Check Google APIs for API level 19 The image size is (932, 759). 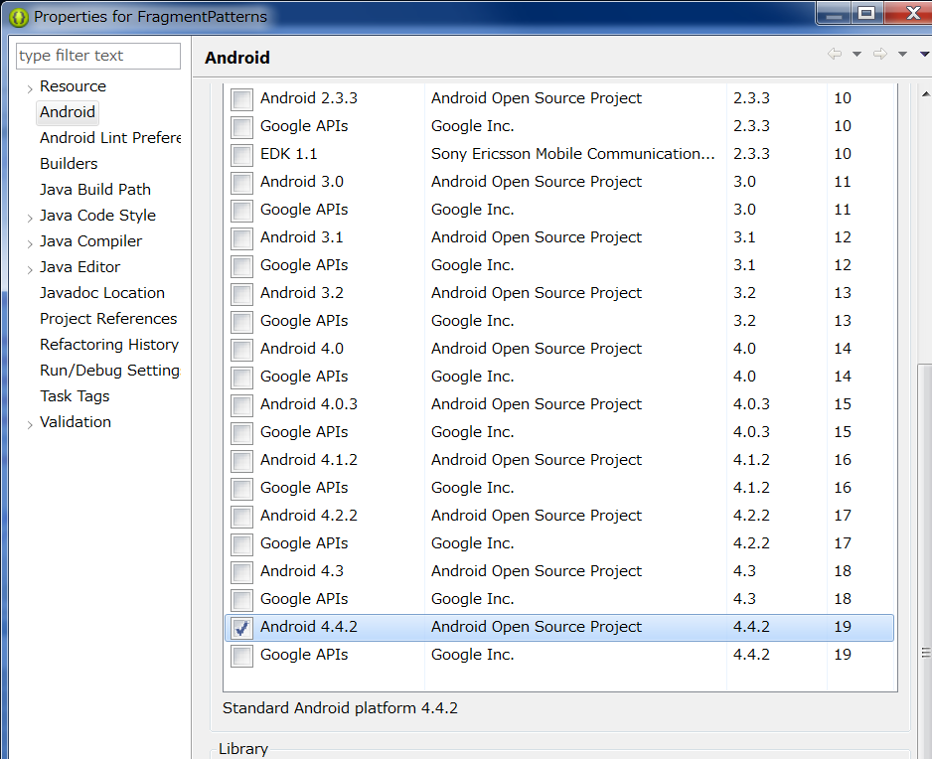239,655
